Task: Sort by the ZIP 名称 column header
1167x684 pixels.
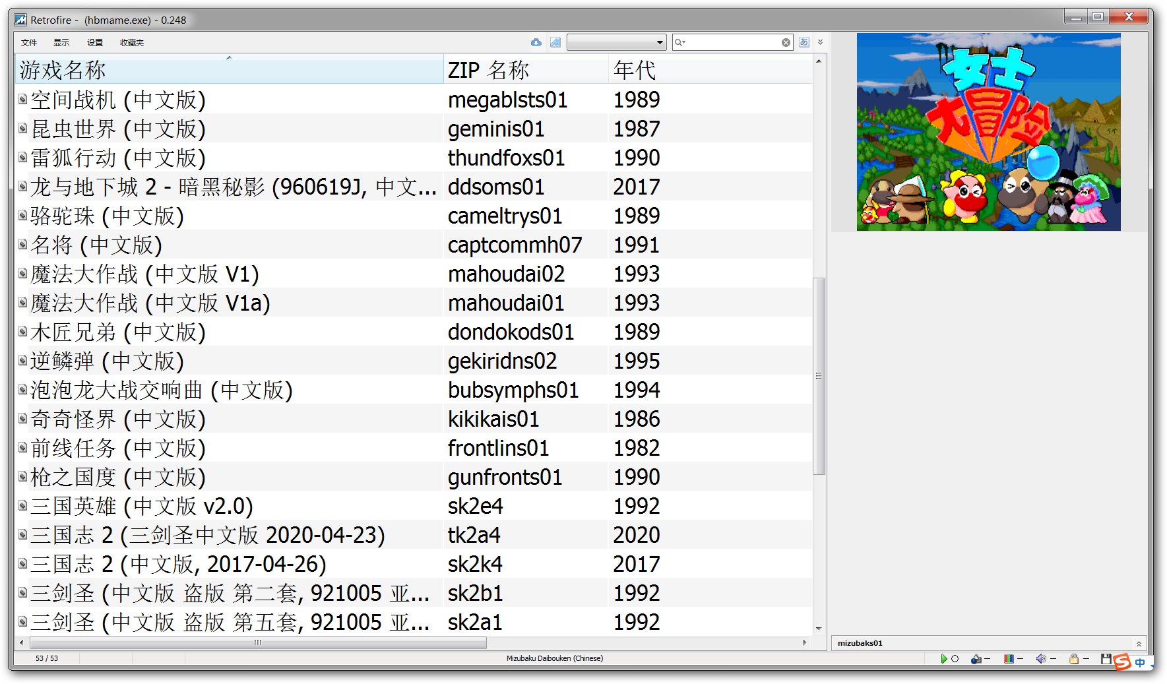Action: pos(526,70)
